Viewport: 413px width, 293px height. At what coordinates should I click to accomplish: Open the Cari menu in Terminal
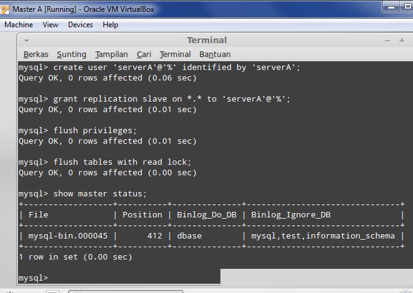pyautogui.click(x=144, y=55)
